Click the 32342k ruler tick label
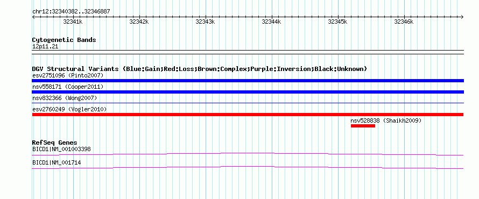Viewport: 479px width, 199px height. (139, 22)
